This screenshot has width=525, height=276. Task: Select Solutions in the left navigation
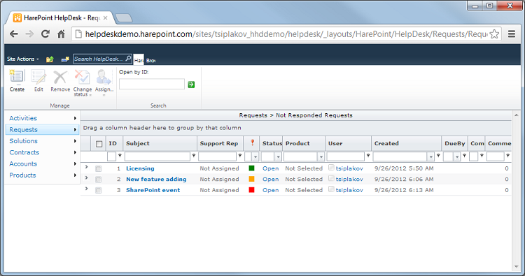pos(23,141)
